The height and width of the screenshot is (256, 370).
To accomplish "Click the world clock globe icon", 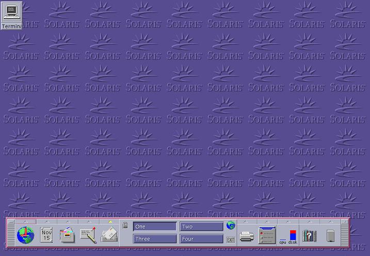I will 25,235.
